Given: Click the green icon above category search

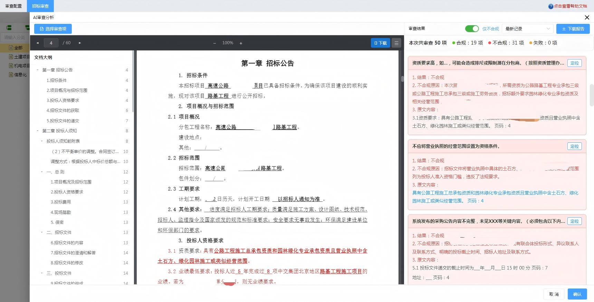Looking at the screenshot, I should coord(9,28).
